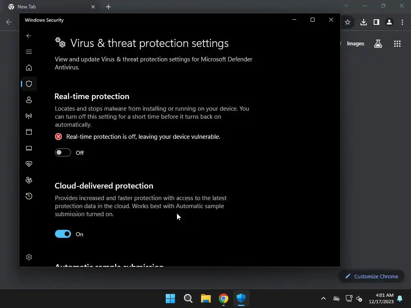Click Windows Security taskbar icon
This screenshot has width=411, height=308.
pyautogui.click(x=241, y=298)
